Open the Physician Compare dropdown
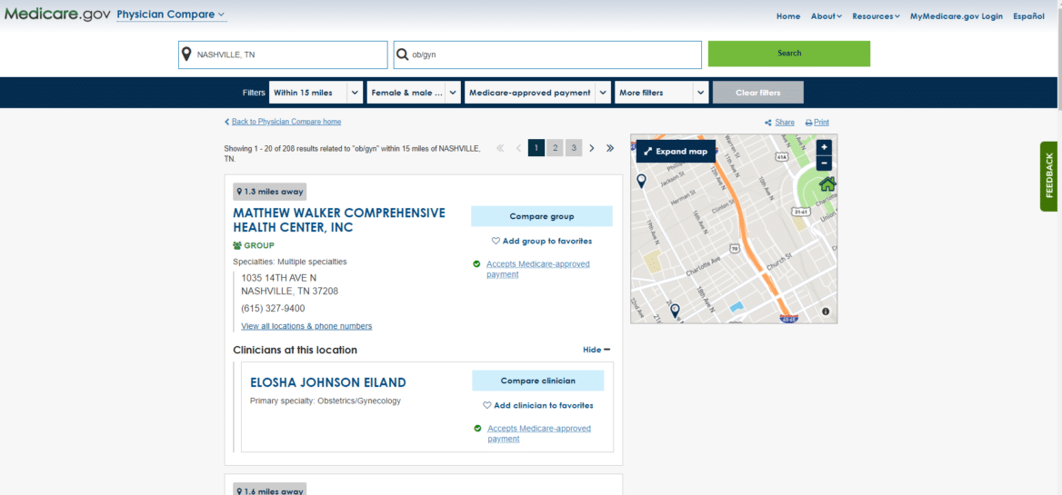1062x495 pixels. [x=171, y=15]
